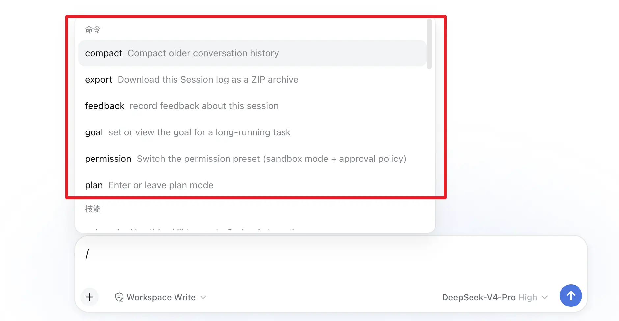Select the partially visible skill entry
This screenshot has width=619, height=321.
pos(252,230)
